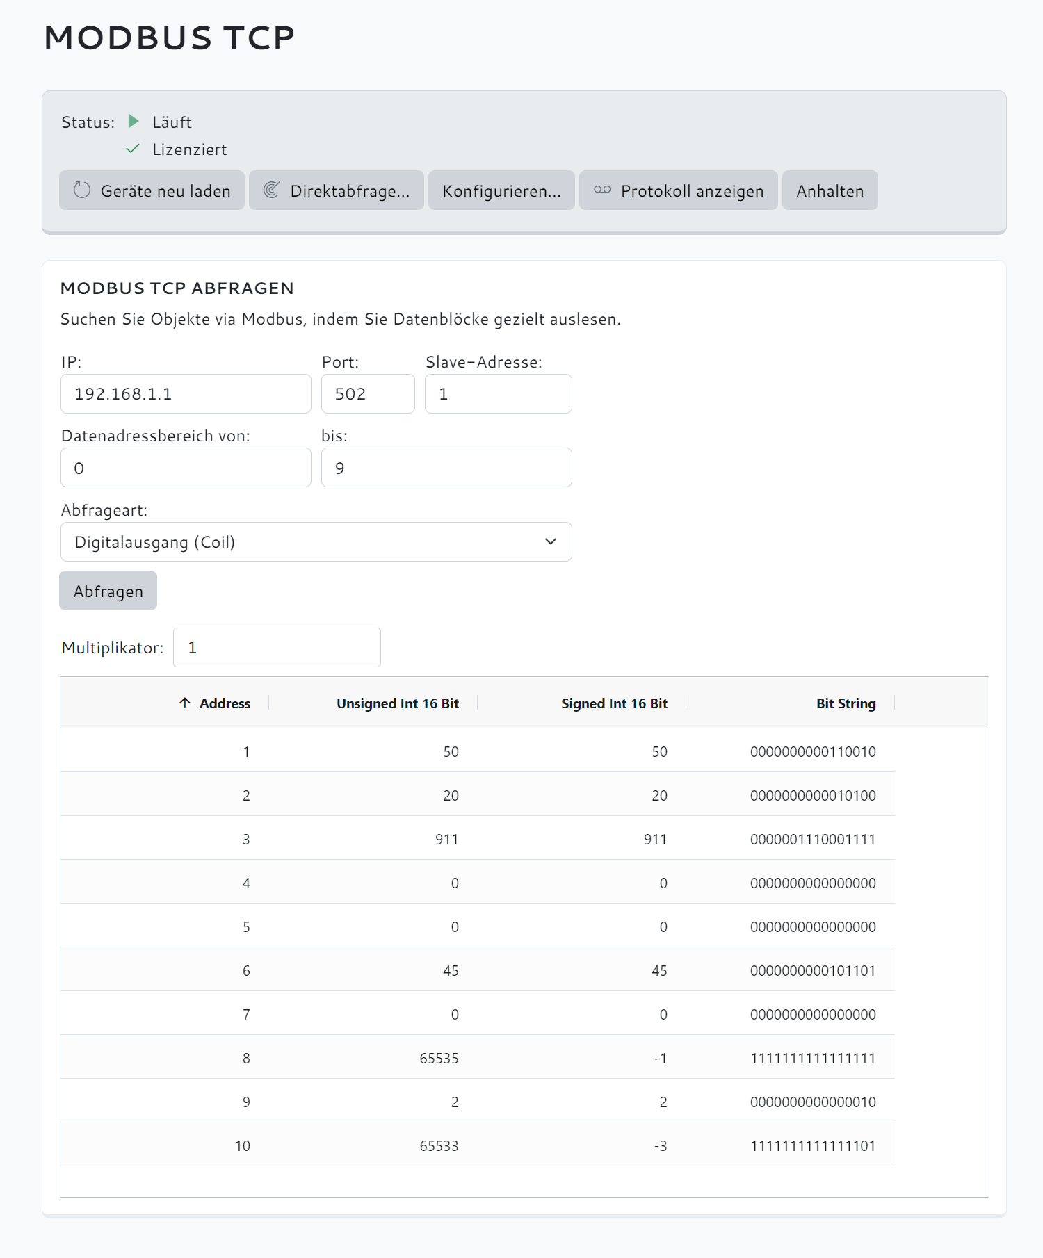The width and height of the screenshot is (1043, 1258).
Task: Select bit string 0000000000110010
Action: (x=813, y=751)
